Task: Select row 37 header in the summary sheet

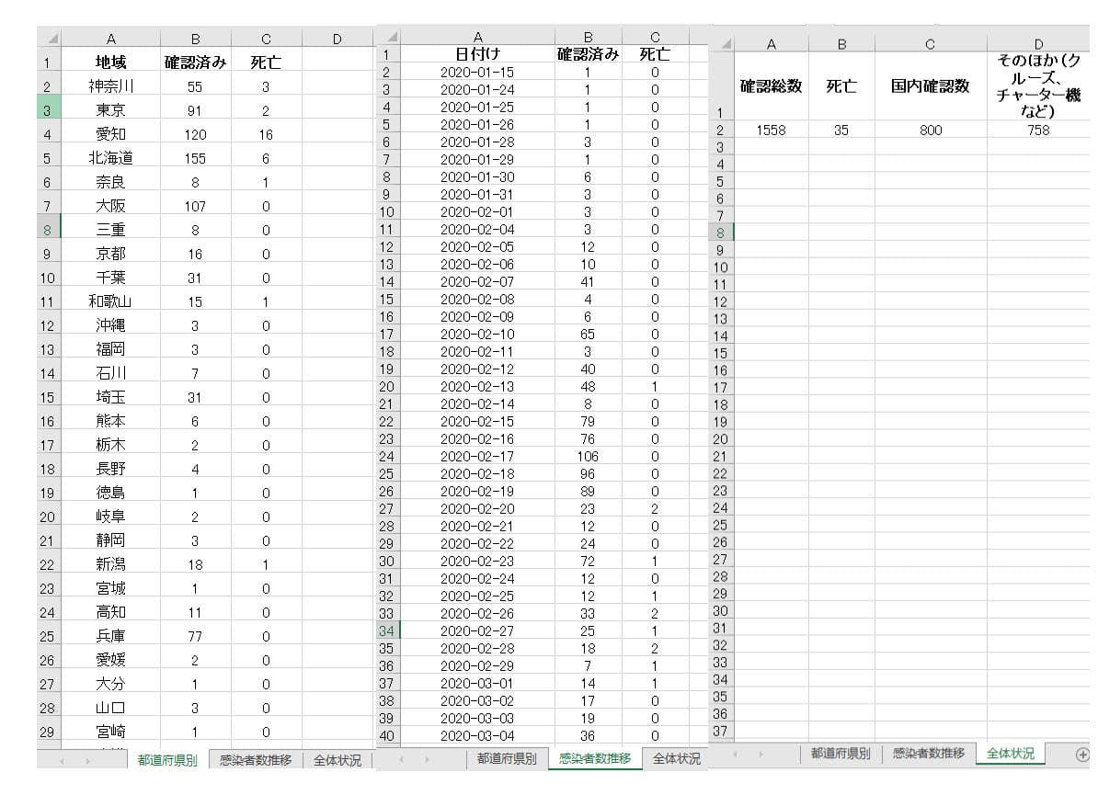Action: [721, 732]
